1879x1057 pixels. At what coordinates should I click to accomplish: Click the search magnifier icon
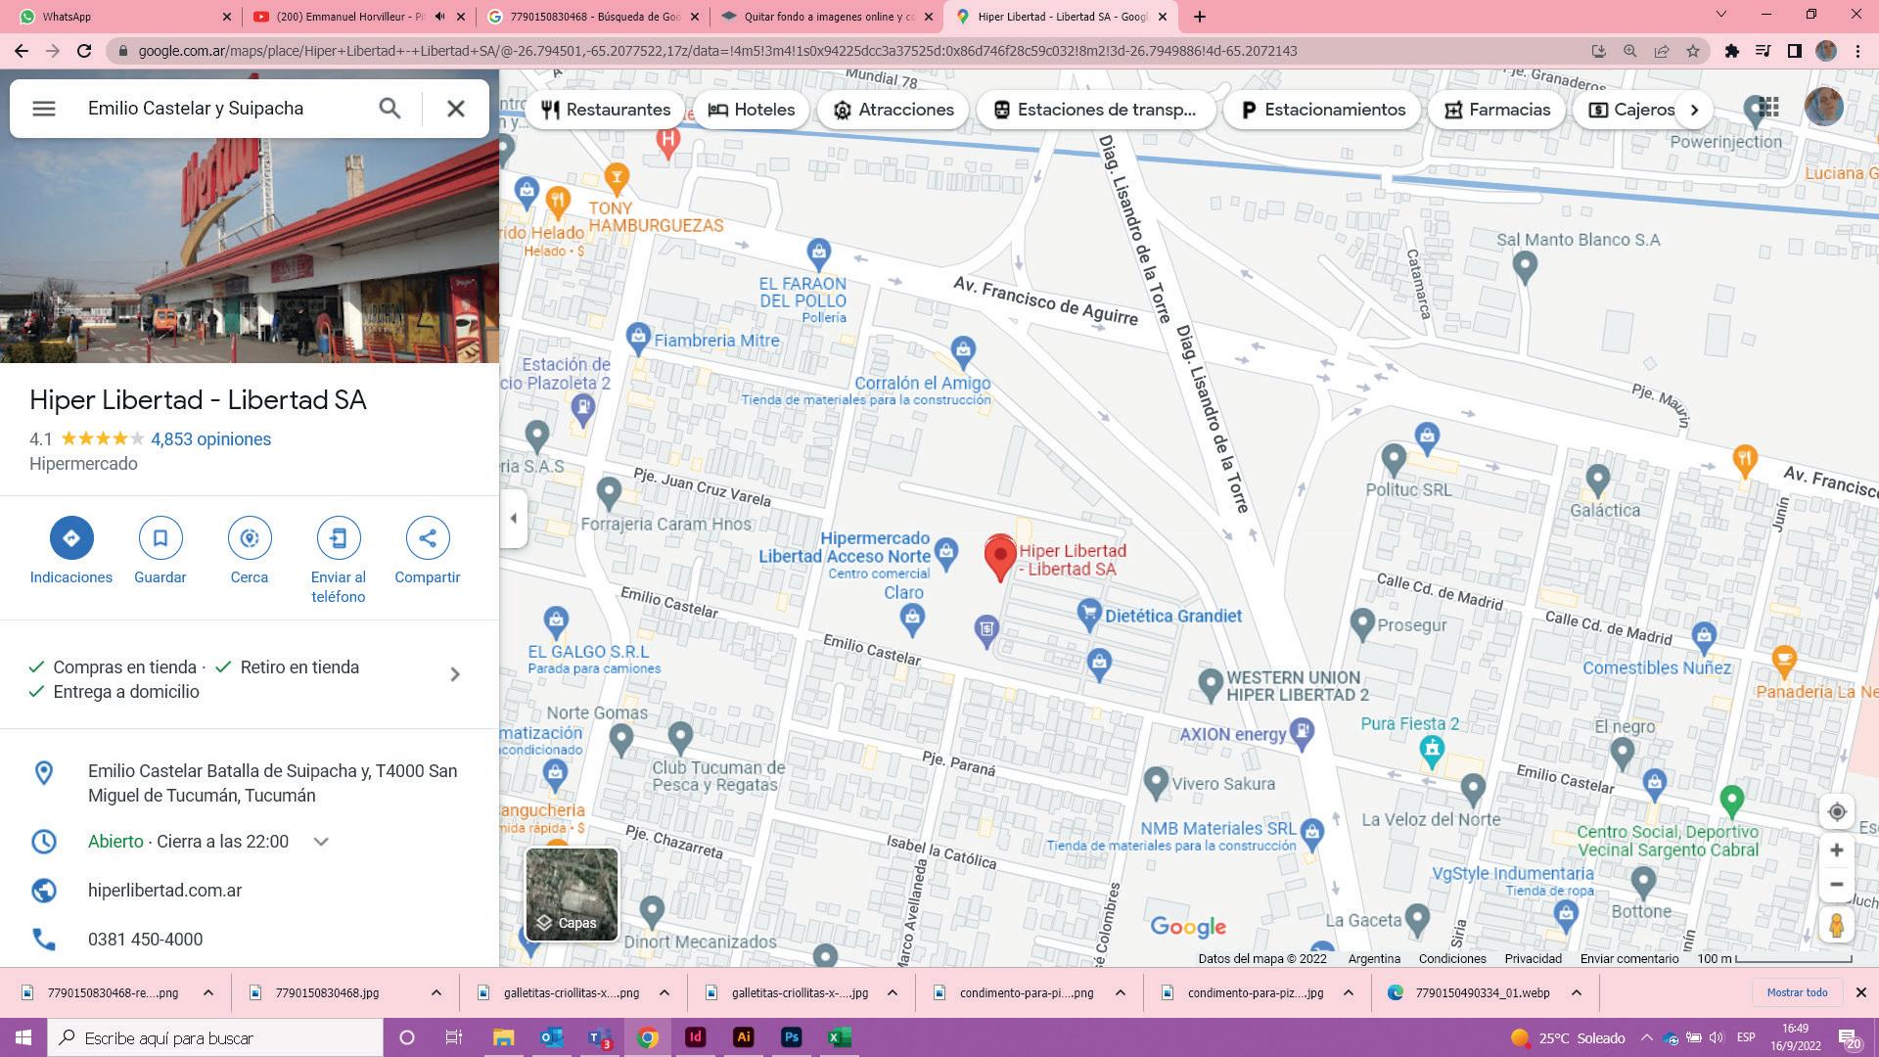(390, 109)
